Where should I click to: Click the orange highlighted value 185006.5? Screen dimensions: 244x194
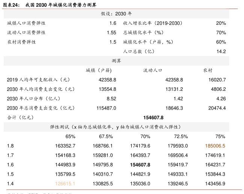click(x=215, y=146)
